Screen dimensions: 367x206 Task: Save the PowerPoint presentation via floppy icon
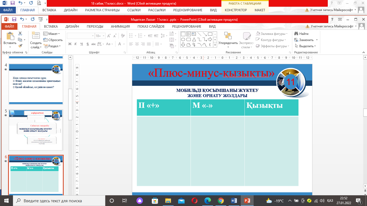tap(14, 19)
